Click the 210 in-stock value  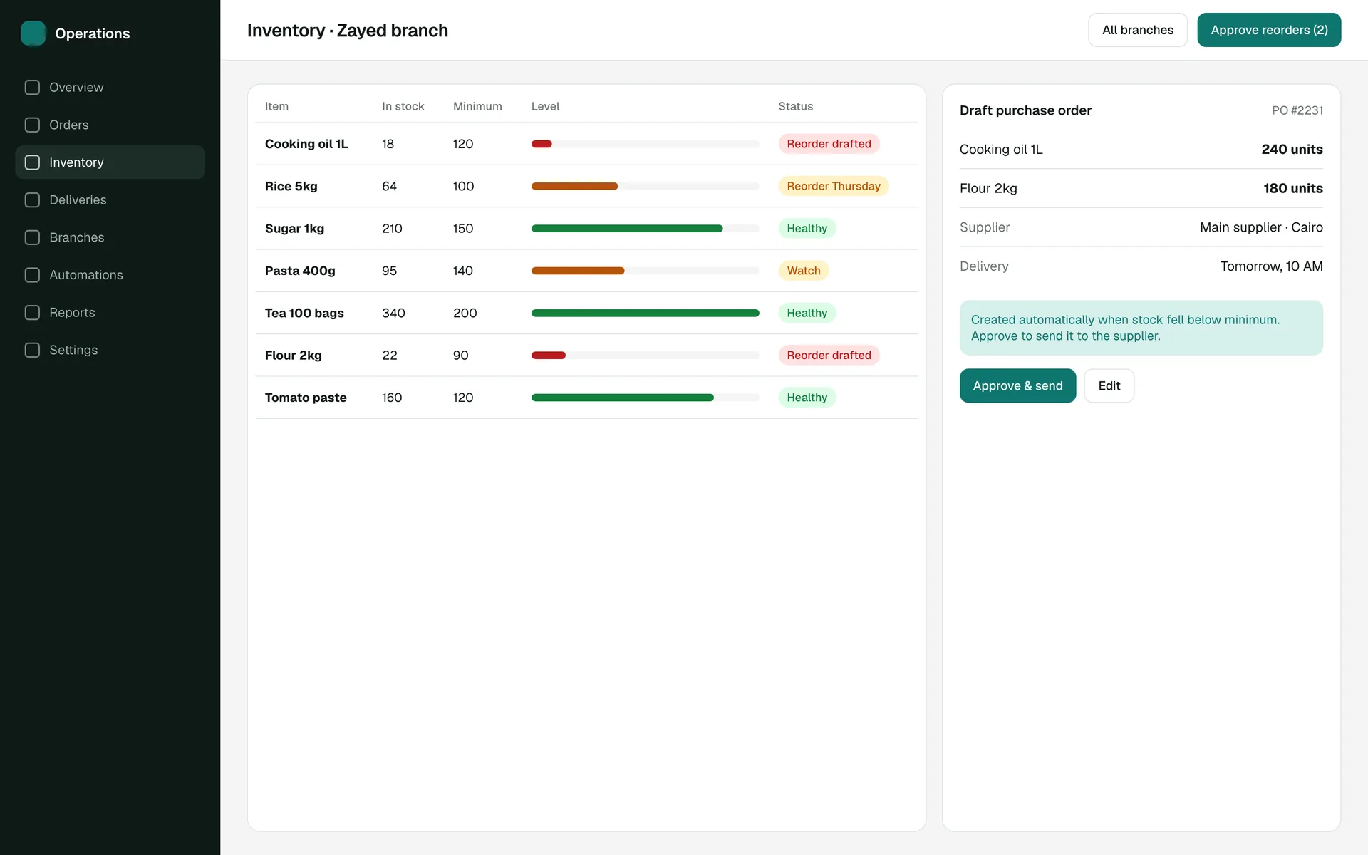[392, 228]
